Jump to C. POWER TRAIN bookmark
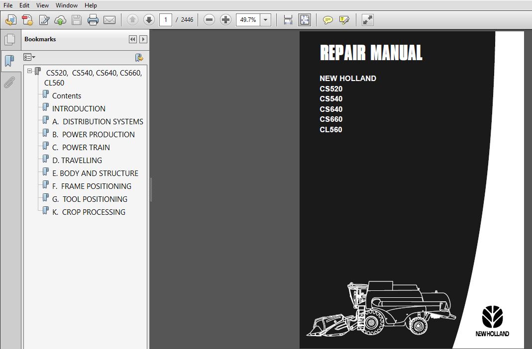 pyautogui.click(x=81, y=147)
